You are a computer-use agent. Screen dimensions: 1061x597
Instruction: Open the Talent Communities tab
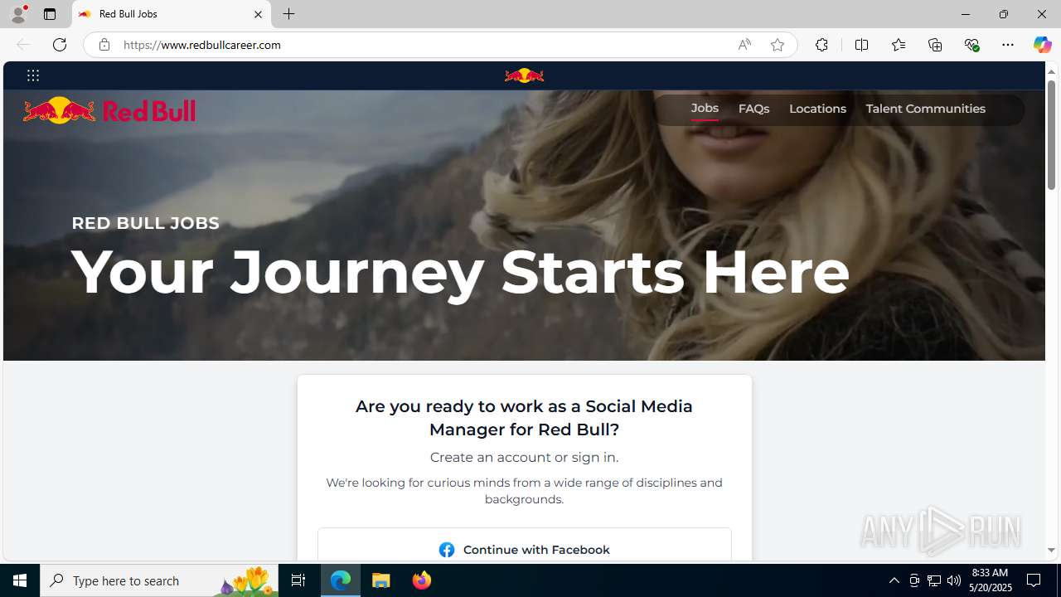(925, 109)
